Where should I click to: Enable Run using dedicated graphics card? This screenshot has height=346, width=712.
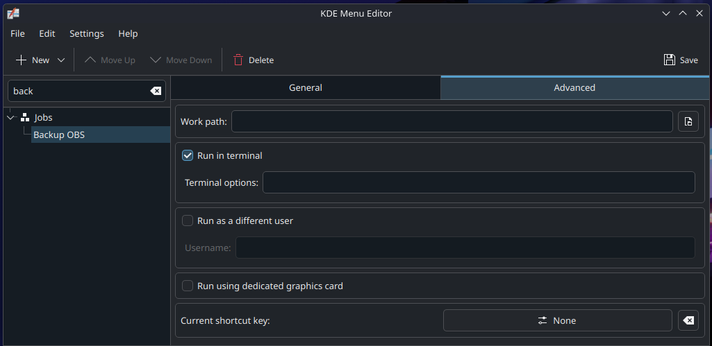click(188, 286)
